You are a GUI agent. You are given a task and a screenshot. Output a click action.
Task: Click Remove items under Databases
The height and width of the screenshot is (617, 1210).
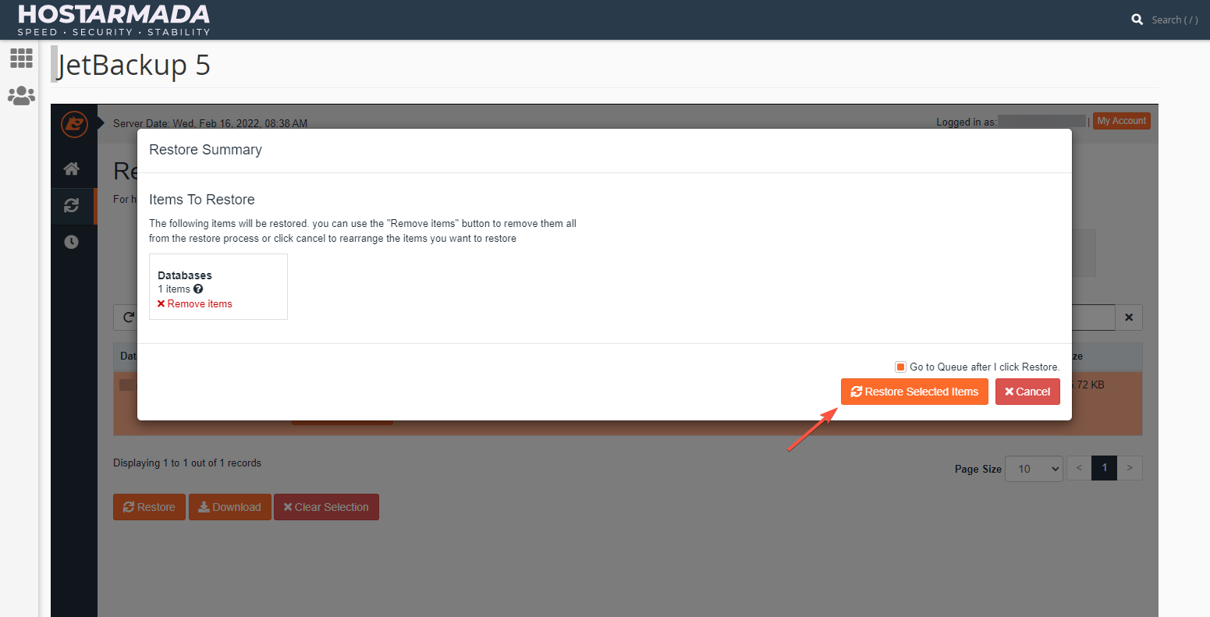click(195, 304)
